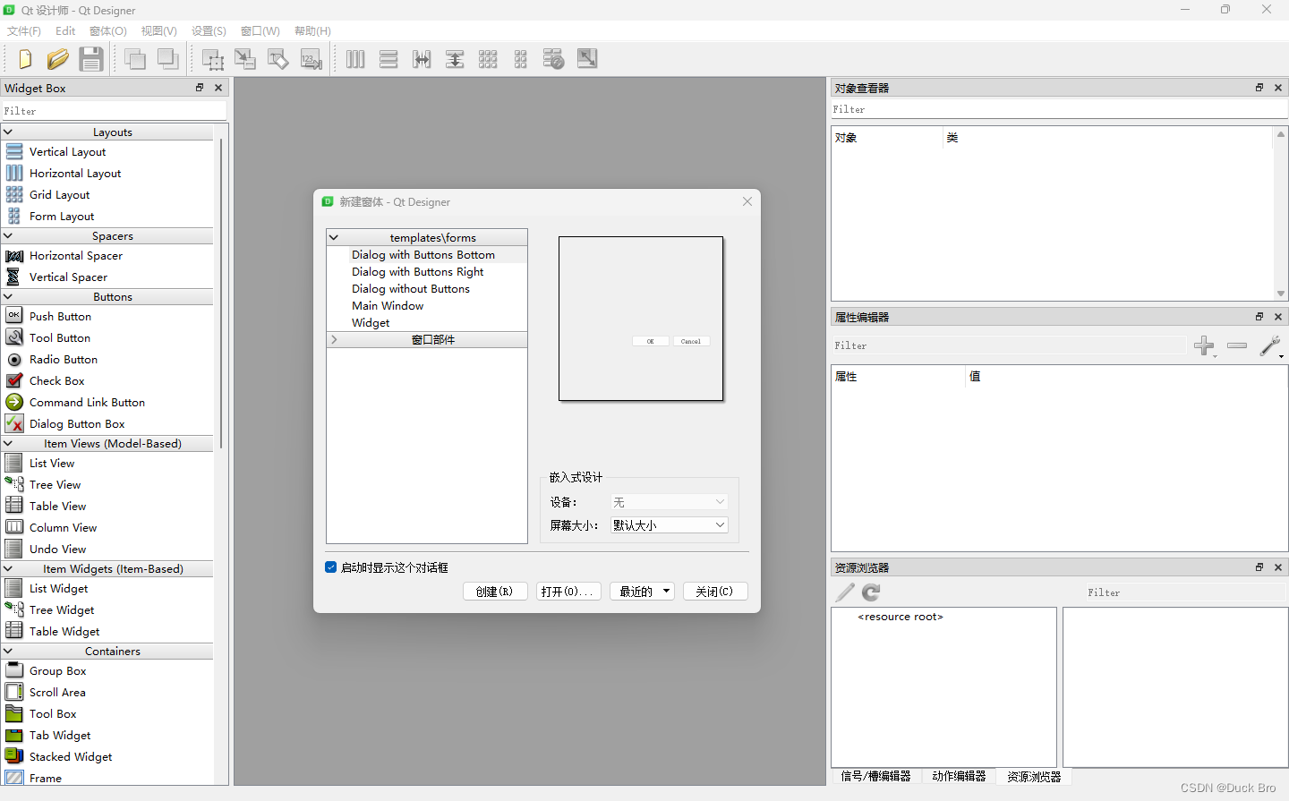Float the Widget Box panel
The width and height of the screenshot is (1289, 801).
pyautogui.click(x=200, y=88)
